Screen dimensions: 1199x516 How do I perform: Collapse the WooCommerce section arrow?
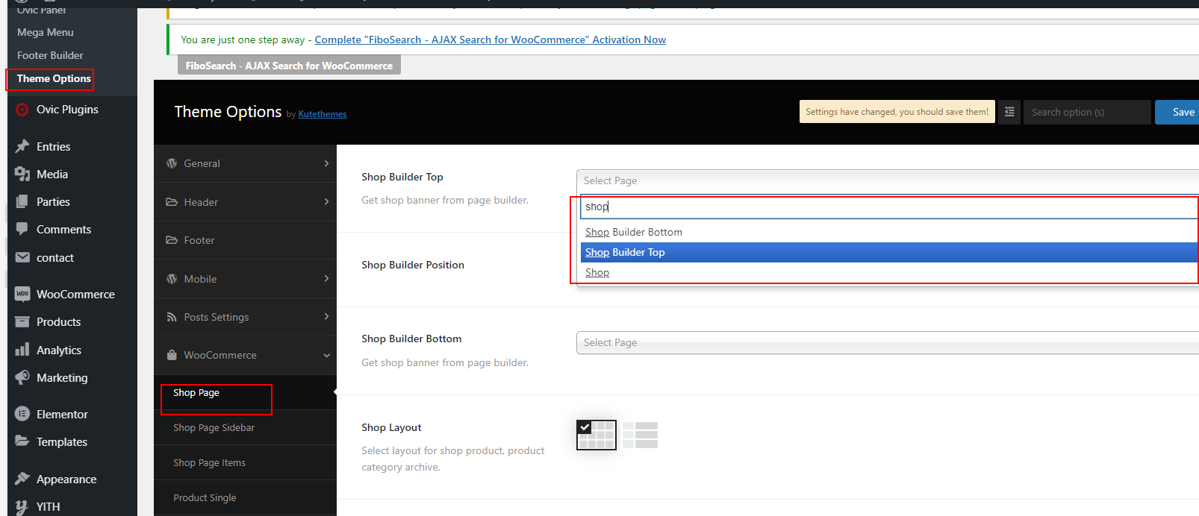click(326, 356)
